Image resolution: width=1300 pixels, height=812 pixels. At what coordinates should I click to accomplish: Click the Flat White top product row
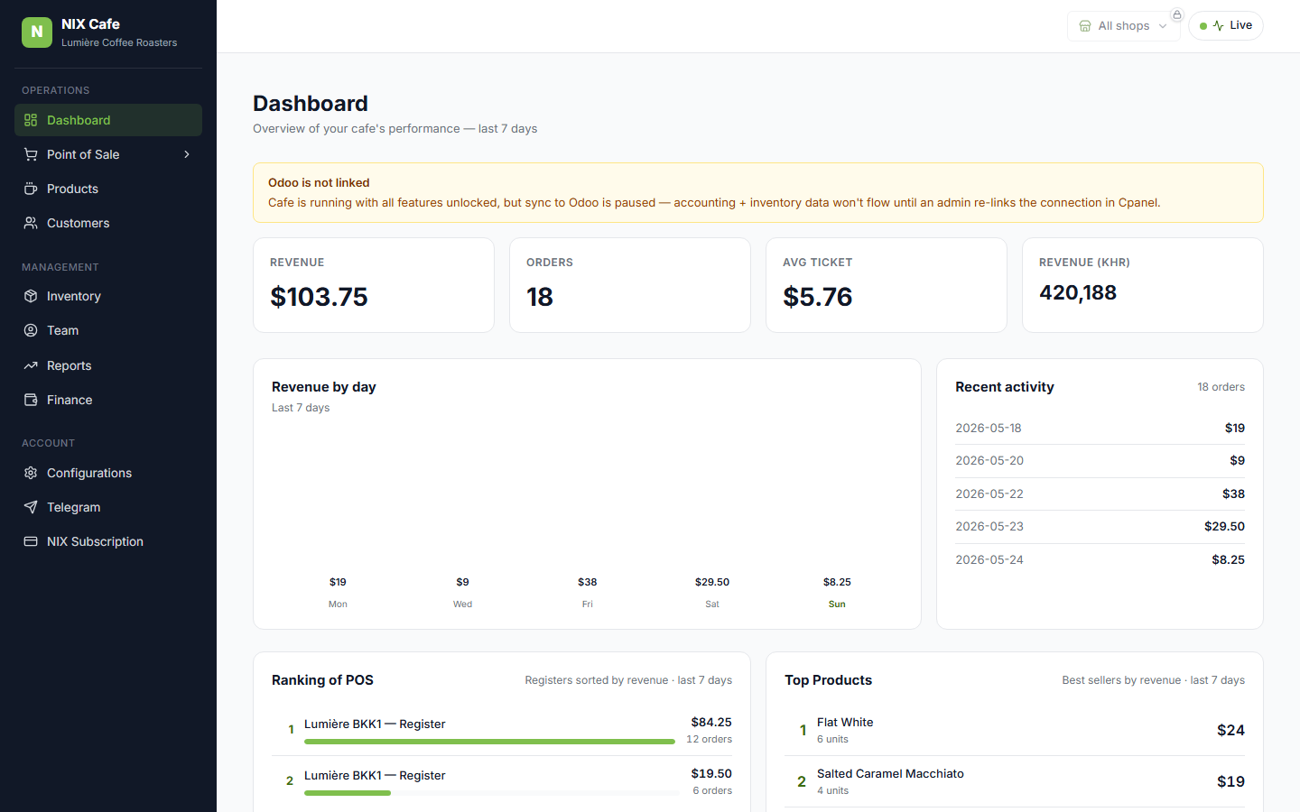point(1015,730)
